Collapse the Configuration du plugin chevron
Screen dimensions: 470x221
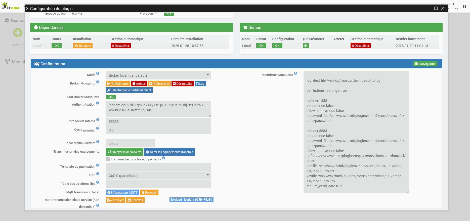click(x=27, y=9)
